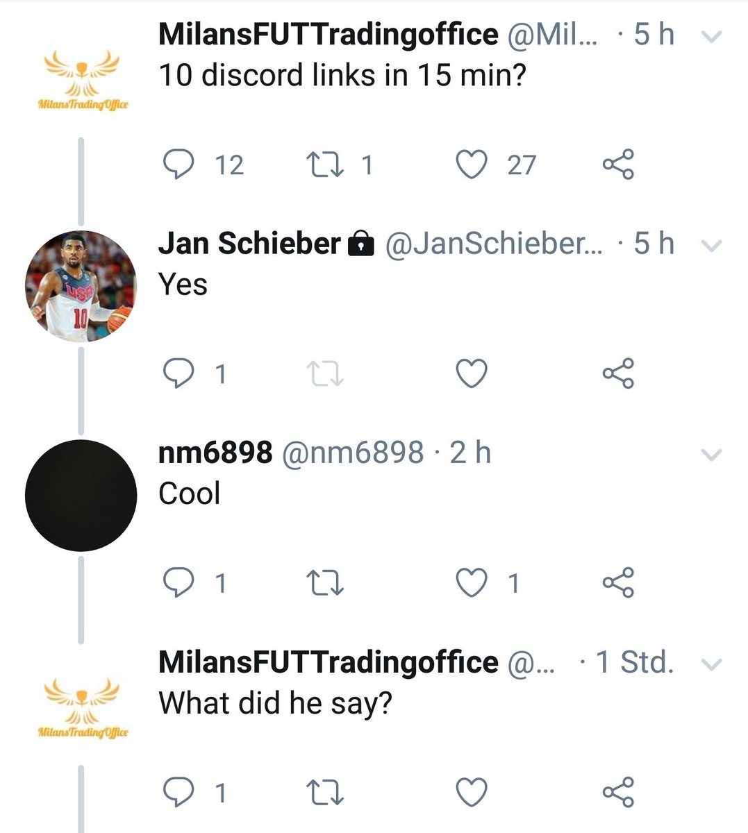
Task: Reply to nm6898's 'Cool' tweet
Action: (x=178, y=583)
